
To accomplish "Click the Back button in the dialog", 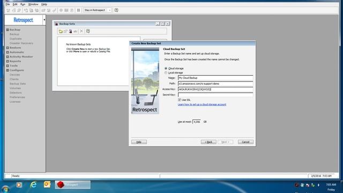I will (x=208, y=142).
